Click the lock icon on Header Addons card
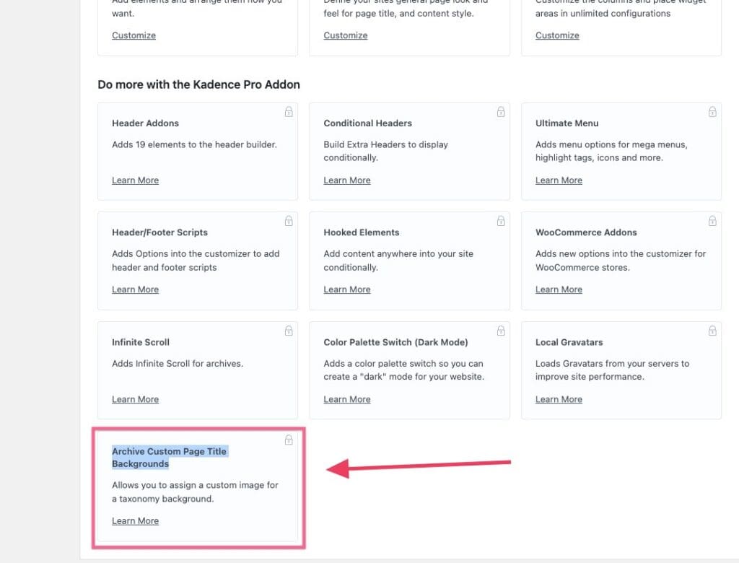Image resolution: width=739 pixels, height=563 pixels. pos(289,112)
